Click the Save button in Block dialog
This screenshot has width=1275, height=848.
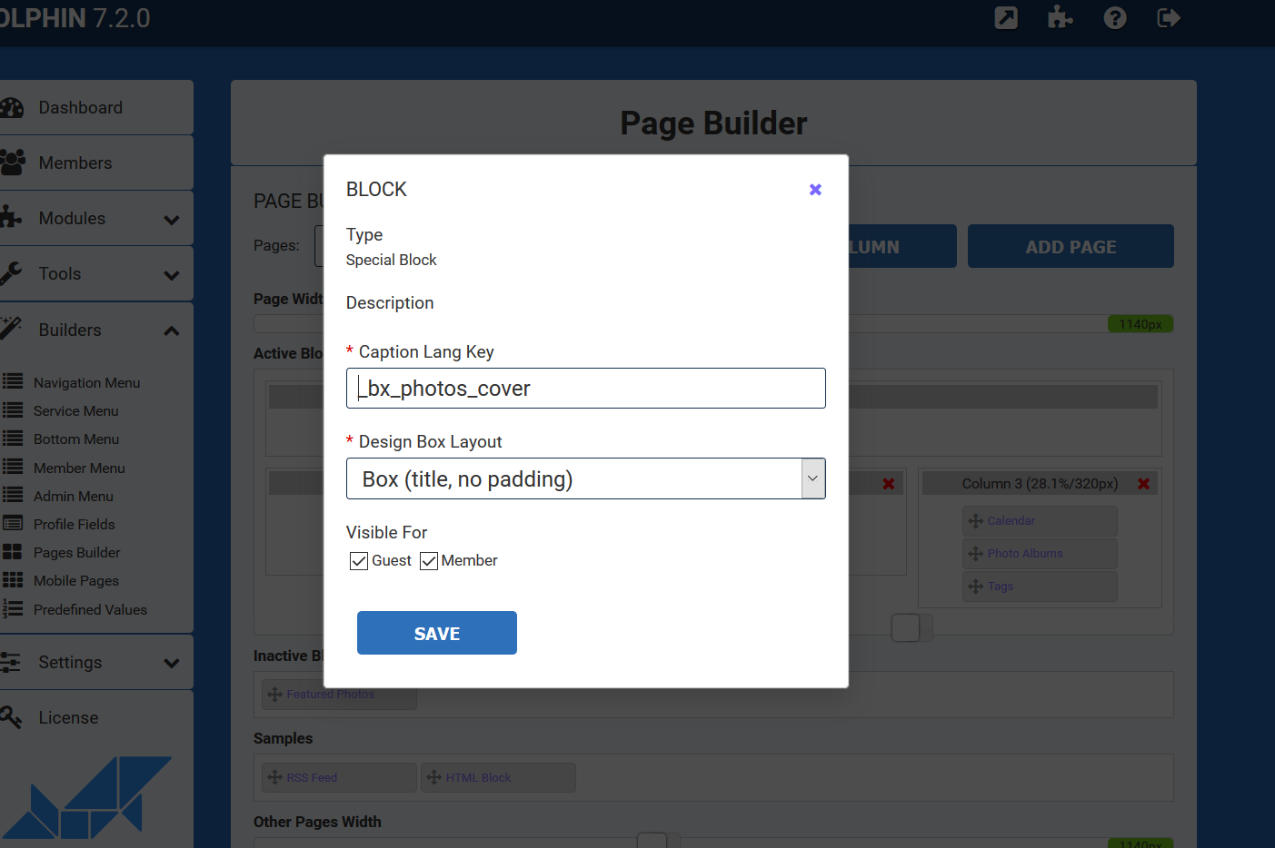click(436, 633)
